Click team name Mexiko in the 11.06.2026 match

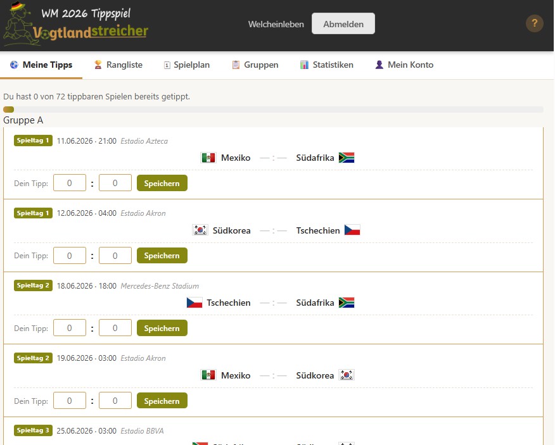(x=236, y=158)
